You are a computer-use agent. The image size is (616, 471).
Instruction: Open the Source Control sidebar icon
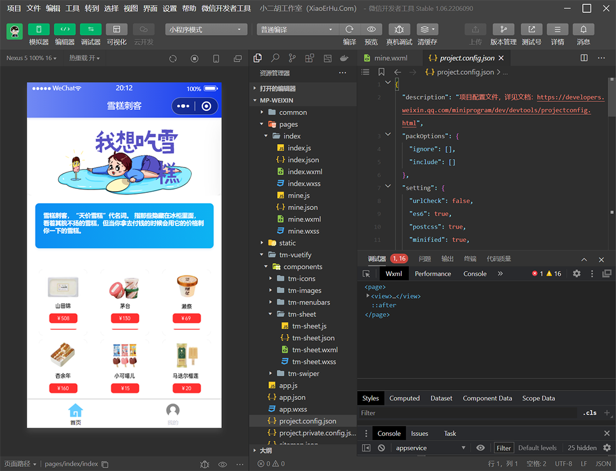click(x=292, y=58)
